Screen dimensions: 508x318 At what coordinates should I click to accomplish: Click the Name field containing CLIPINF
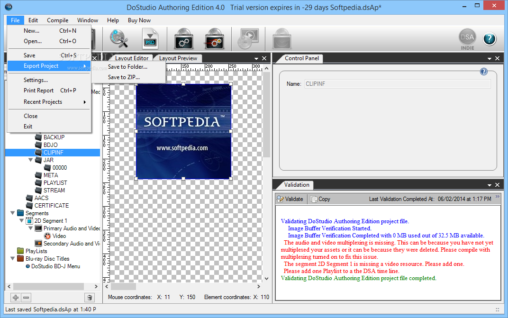click(398, 84)
